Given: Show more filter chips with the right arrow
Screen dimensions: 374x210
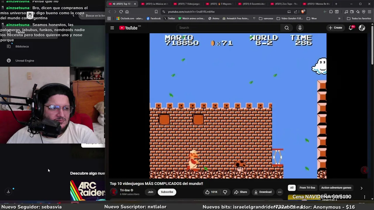Looking at the screenshot, I should click(361, 188).
